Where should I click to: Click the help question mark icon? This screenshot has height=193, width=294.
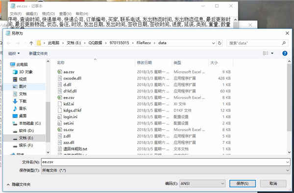[x=285, y=53]
